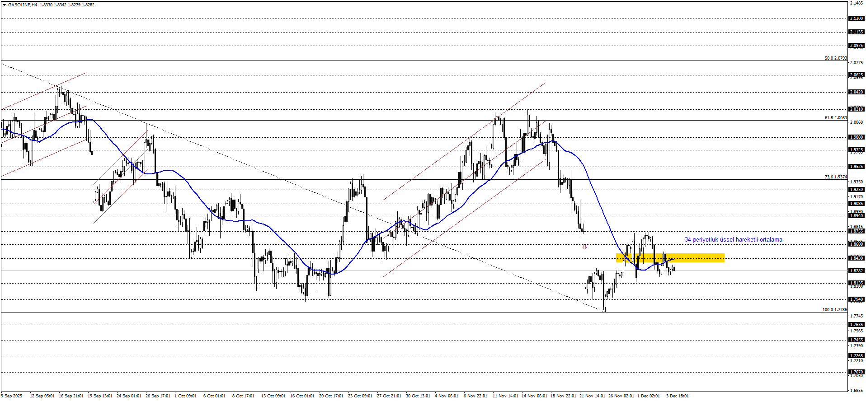
Task: Click the 1.7635 price level tag
Action: [856, 325]
